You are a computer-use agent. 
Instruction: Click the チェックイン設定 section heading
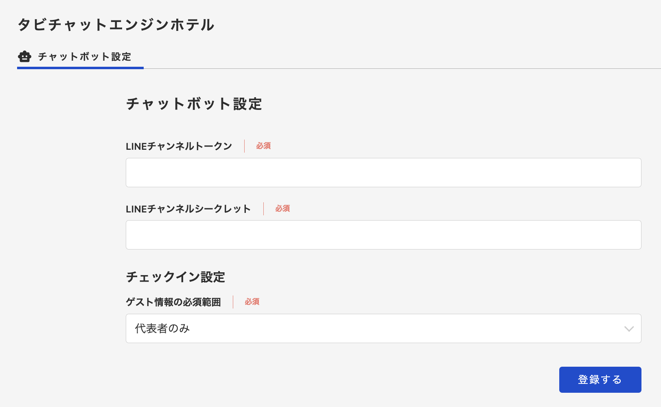click(x=175, y=277)
